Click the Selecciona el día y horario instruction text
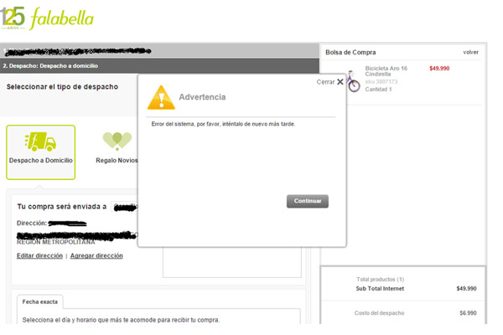503x335 pixels. click(x=121, y=320)
